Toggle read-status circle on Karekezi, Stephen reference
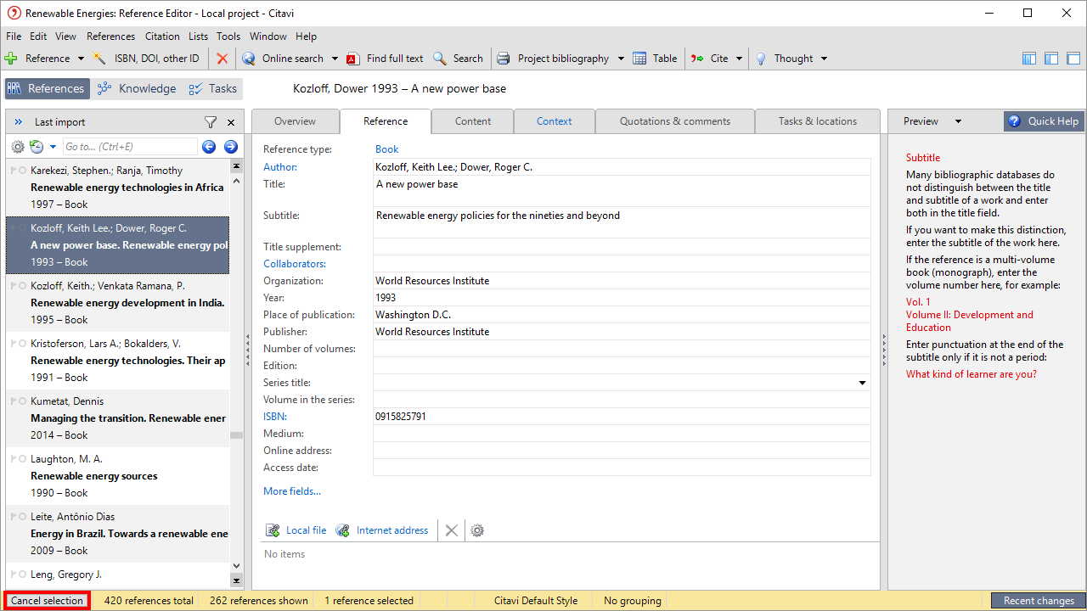1087x611 pixels. pyautogui.click(x=22, y=171)
